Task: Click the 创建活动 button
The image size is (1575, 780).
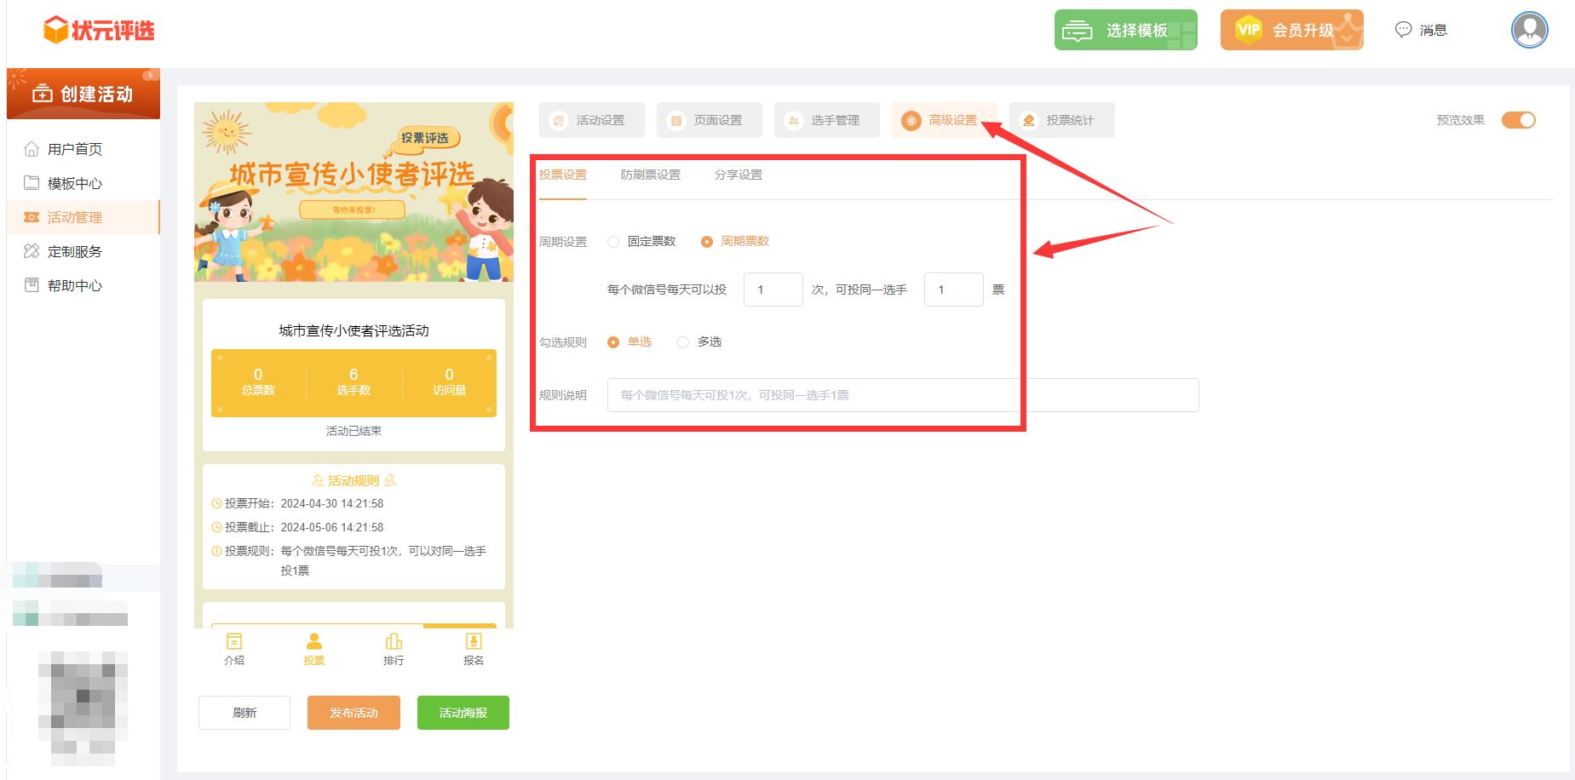Action: [83, 94]
